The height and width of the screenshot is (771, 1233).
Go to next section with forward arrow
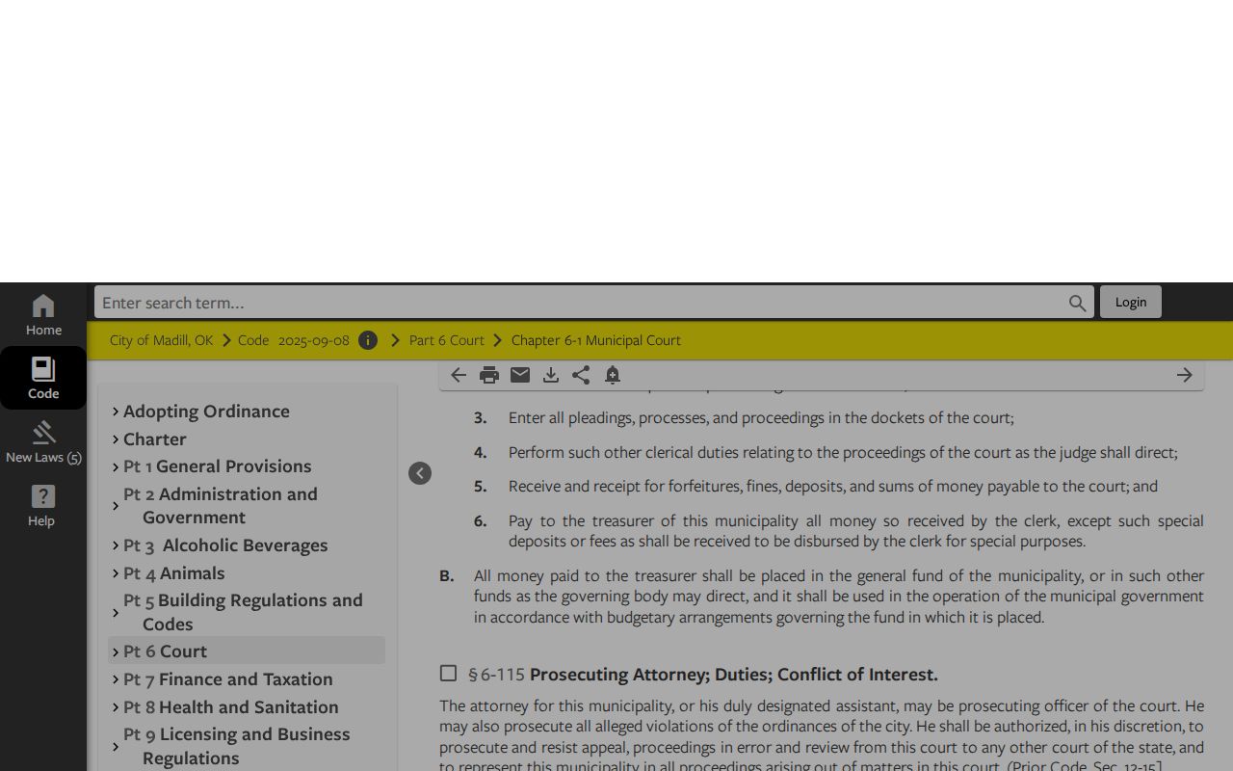click(1185, 375)
